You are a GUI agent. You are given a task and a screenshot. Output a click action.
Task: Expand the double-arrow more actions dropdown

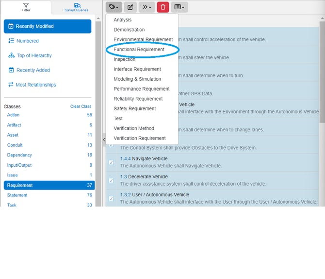146,7
